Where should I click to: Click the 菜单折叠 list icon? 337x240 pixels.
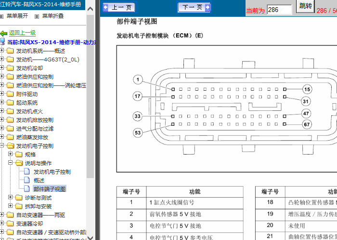(x=37, y=16)
